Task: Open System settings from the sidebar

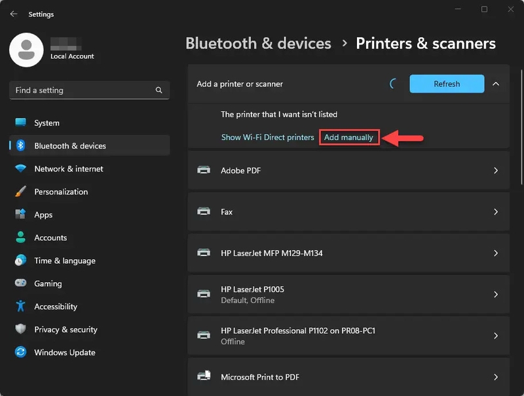Action: [x=47, y=123]
